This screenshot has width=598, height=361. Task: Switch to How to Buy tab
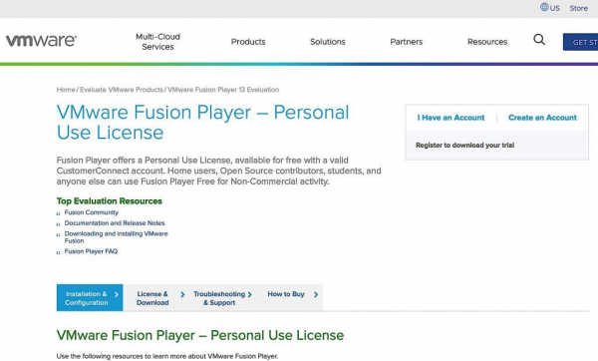click(x=289, y=297)
